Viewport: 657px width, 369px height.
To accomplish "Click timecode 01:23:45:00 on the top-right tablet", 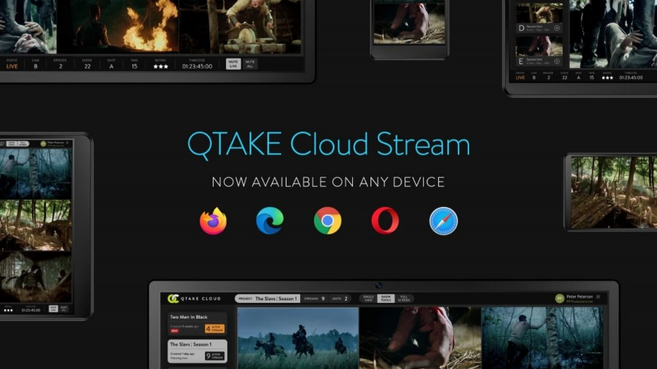I will pyautogui.click(x=631, y=78).
